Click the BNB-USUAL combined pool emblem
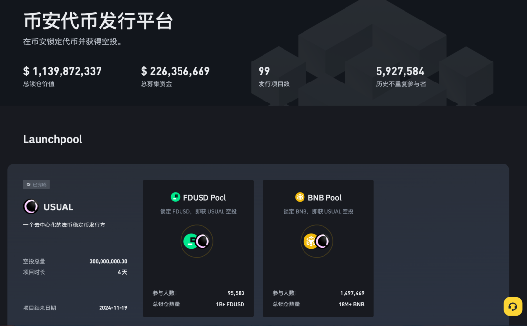This screenshot has height=326, width=527. tap(317, 241)
